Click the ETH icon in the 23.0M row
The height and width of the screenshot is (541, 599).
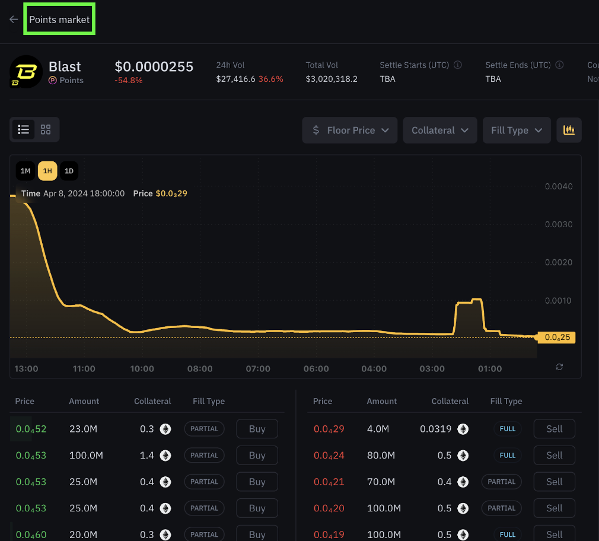point(165,429)
